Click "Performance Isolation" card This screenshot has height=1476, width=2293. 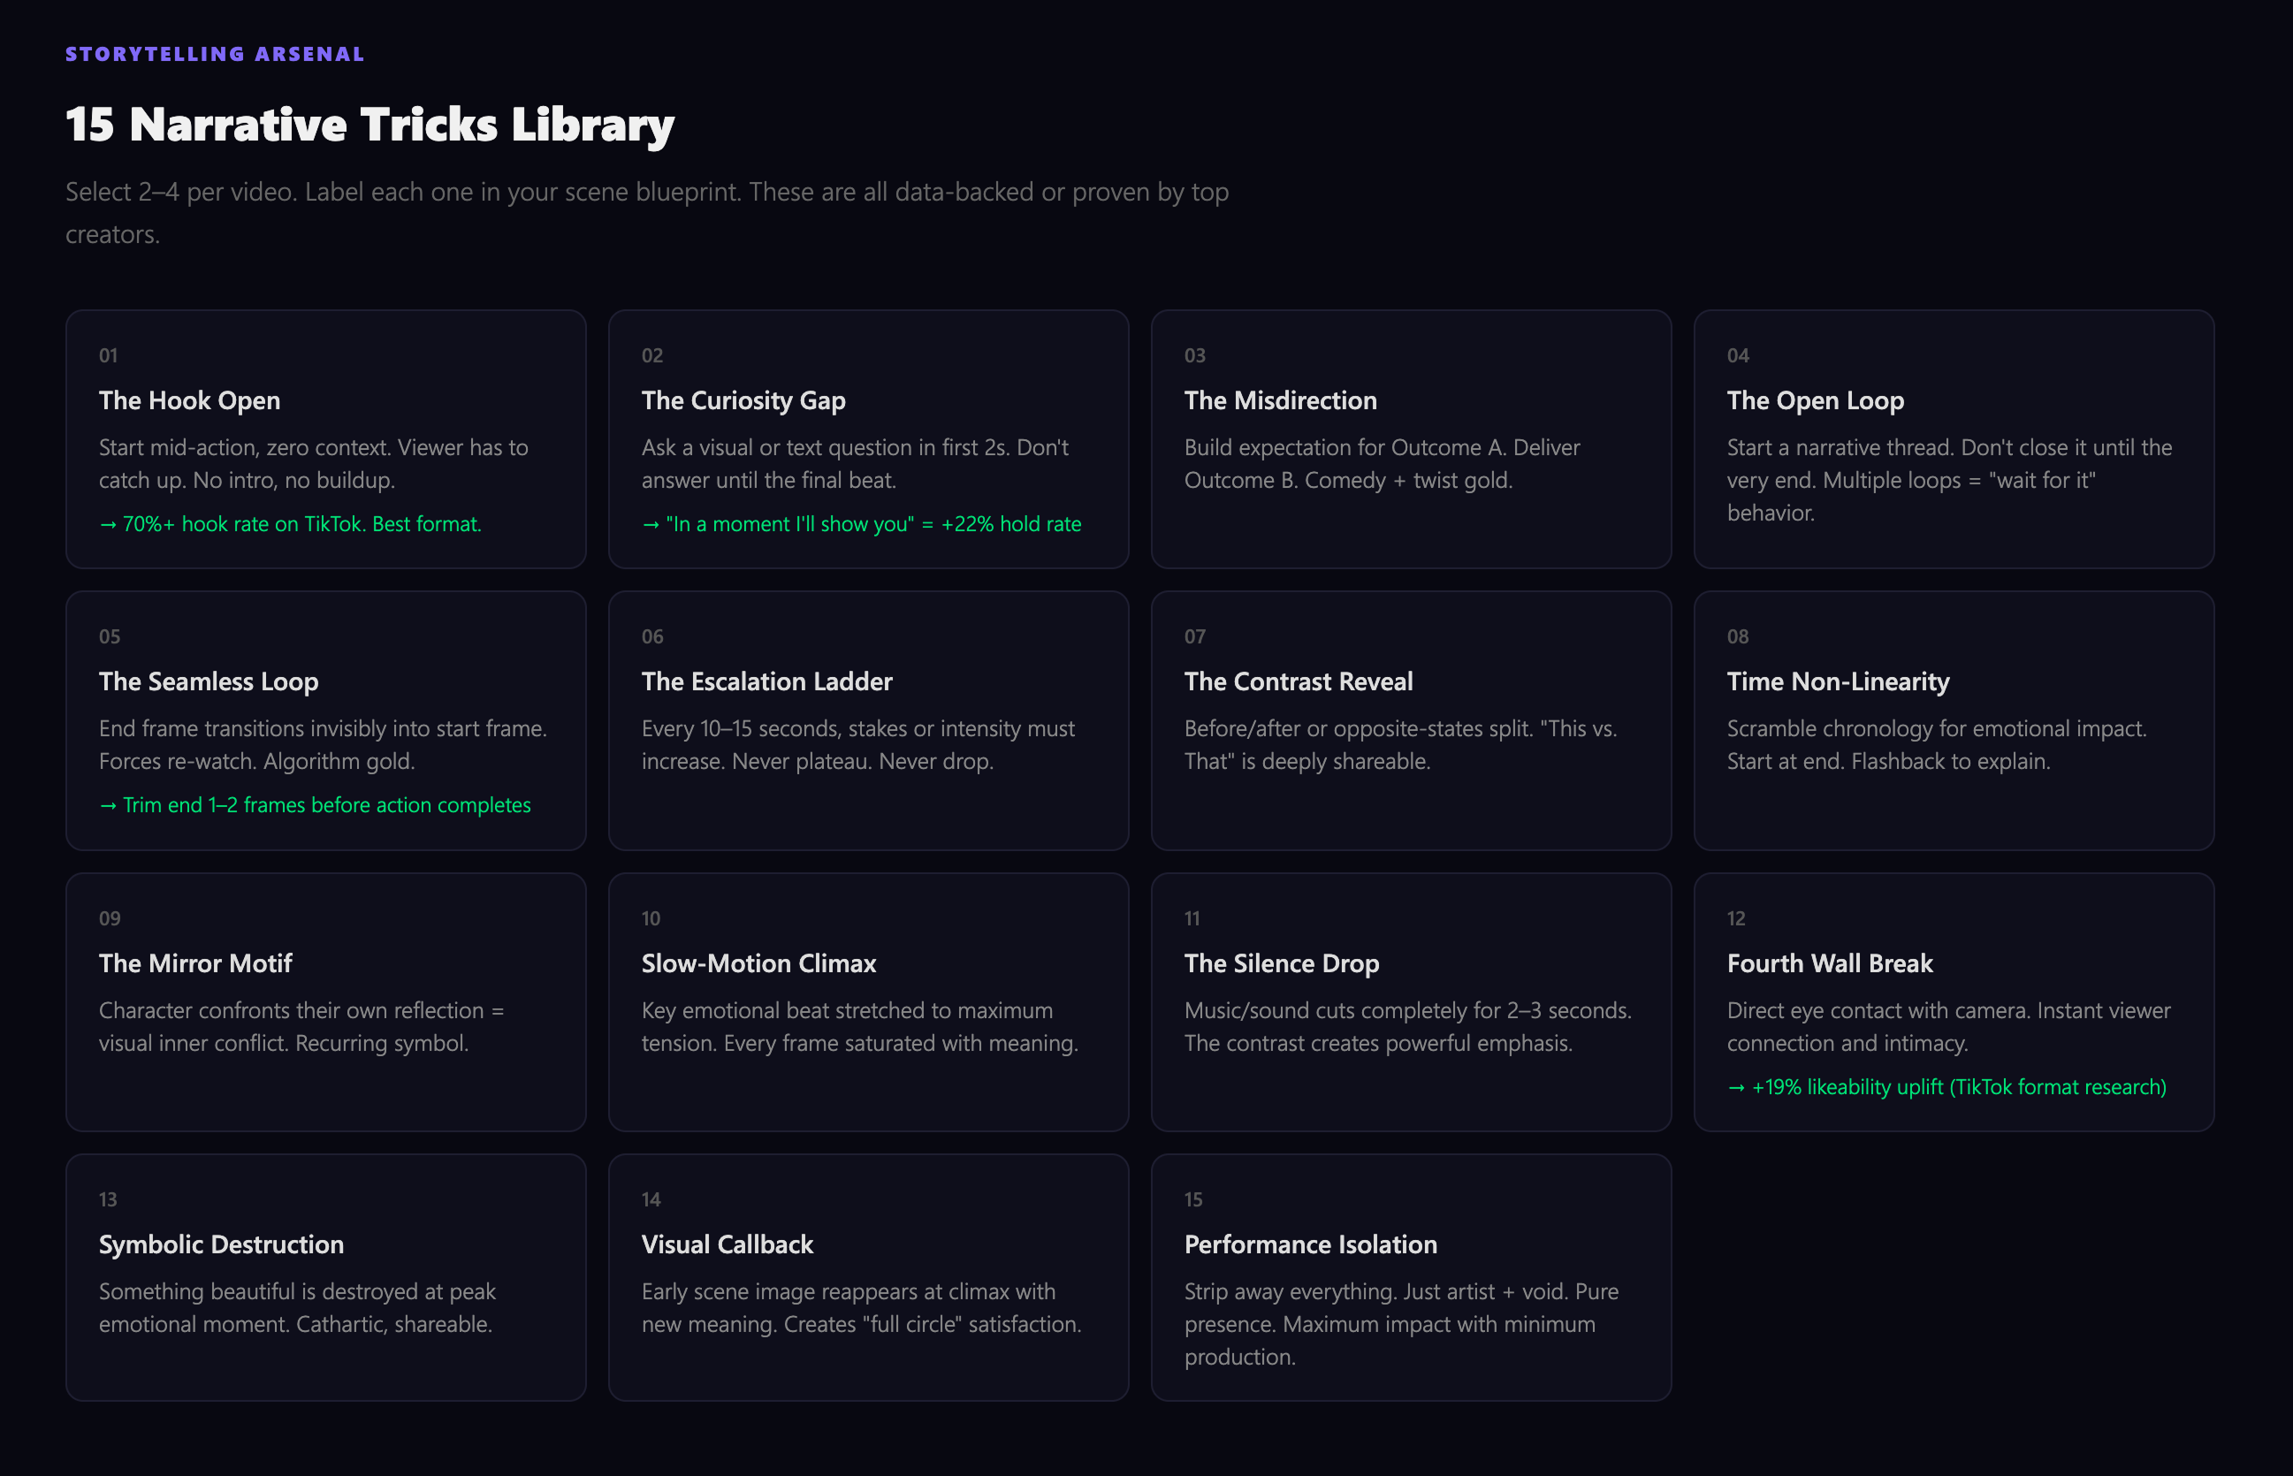coord(1410,1279)
